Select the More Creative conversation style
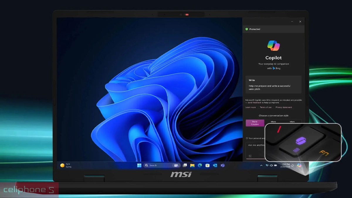352x198 pixels. click(x=255, y=123)
